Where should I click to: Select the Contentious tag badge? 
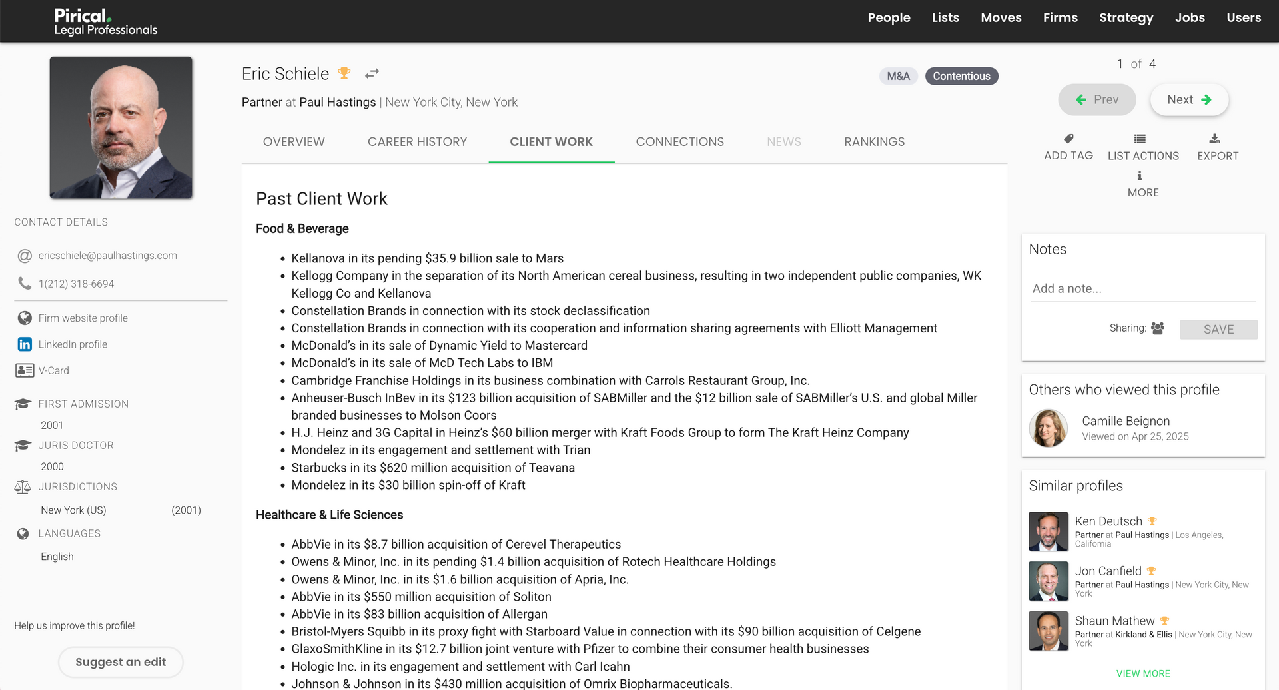click(x=961, y=76)
